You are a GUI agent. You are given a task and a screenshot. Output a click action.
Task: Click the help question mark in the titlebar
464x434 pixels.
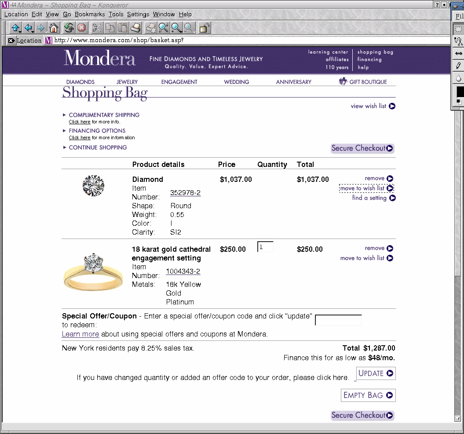point(437,5)
